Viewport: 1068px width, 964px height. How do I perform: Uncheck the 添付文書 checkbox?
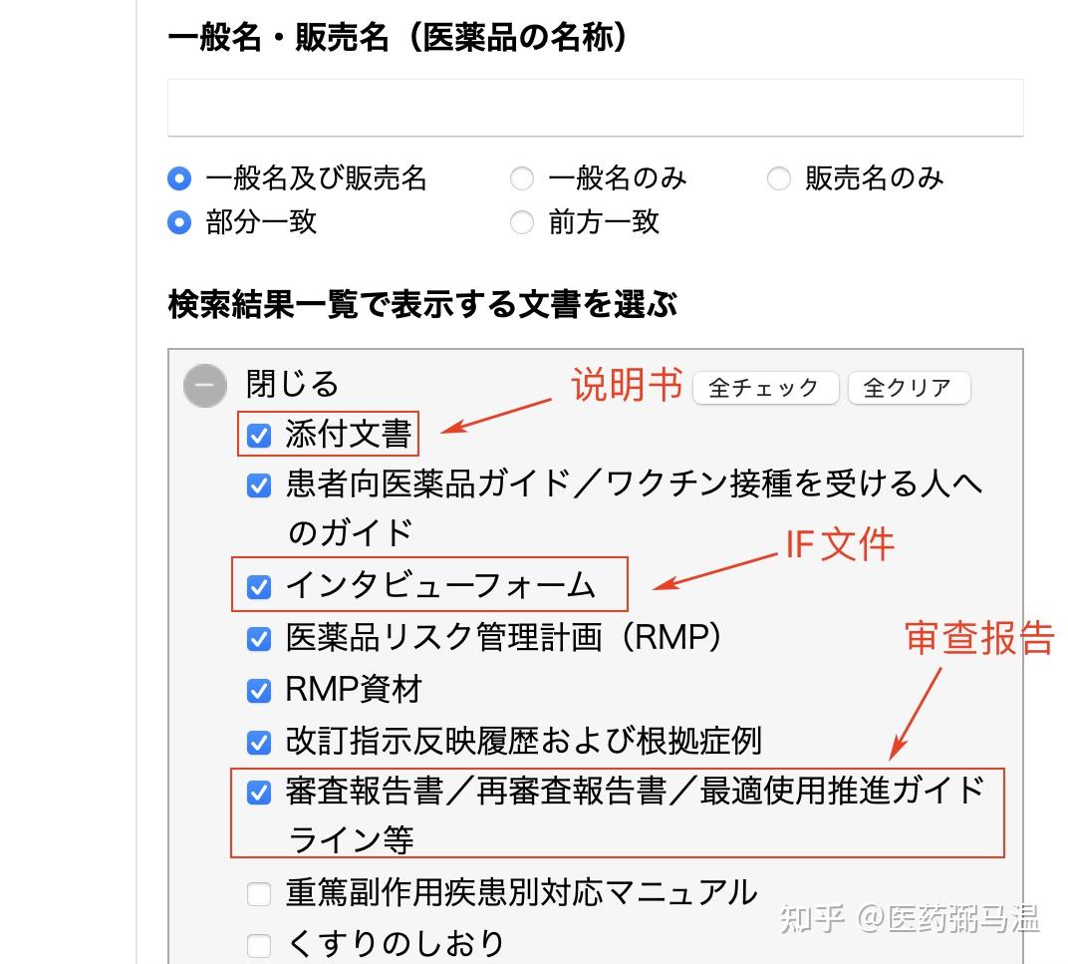tap(258, 434)
